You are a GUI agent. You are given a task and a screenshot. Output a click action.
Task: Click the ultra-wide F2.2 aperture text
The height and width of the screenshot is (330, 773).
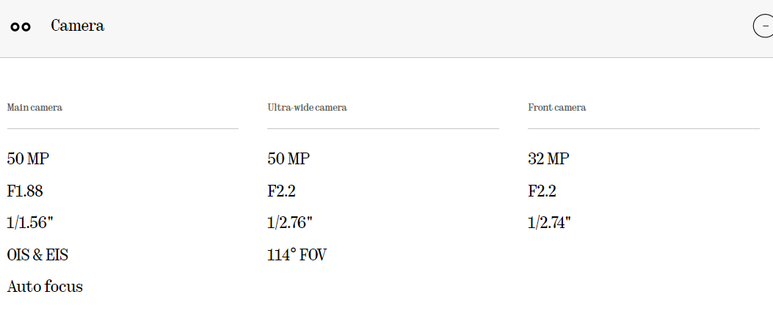click(x=281, y=191)
